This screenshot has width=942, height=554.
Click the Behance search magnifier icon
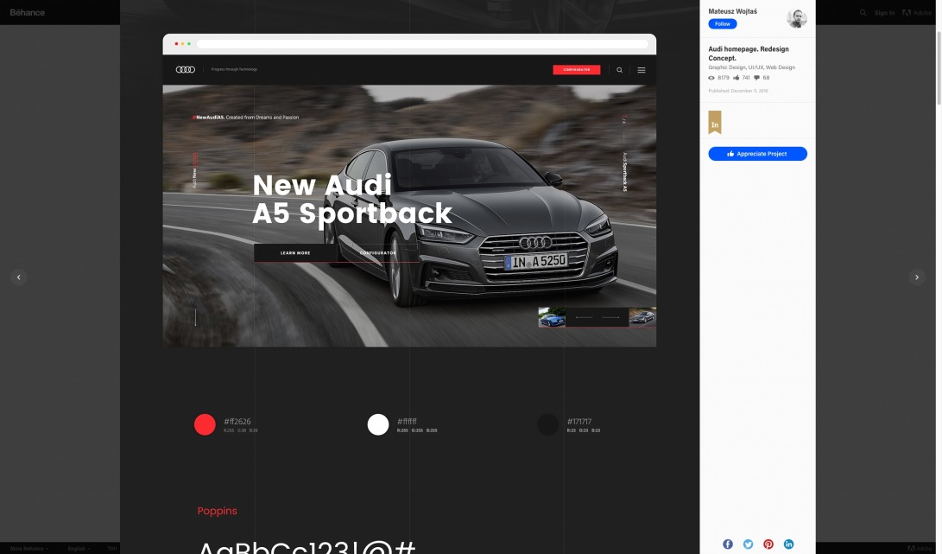pyautogui.click(x=863, y=13)
